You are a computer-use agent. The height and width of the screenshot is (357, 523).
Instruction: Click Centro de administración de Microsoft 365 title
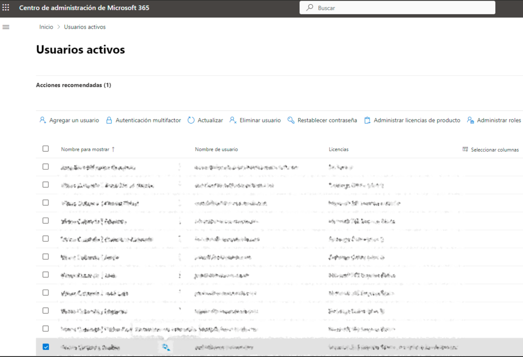click(84, 8)
